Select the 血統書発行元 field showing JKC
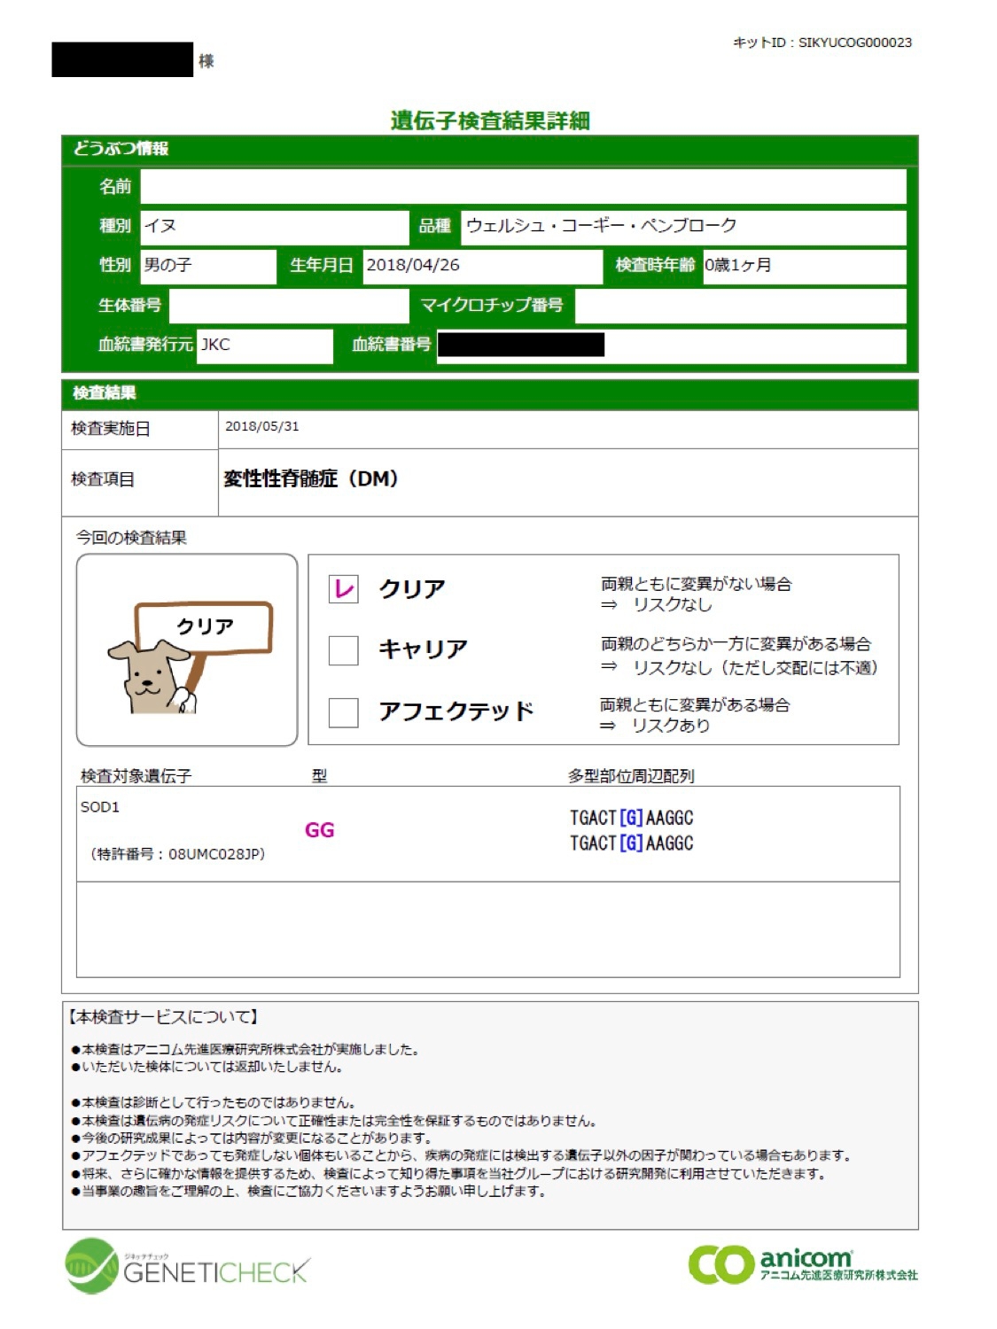Image resolution: width=997 pixels, height=1329 pixels. click(x=265, y=346)
